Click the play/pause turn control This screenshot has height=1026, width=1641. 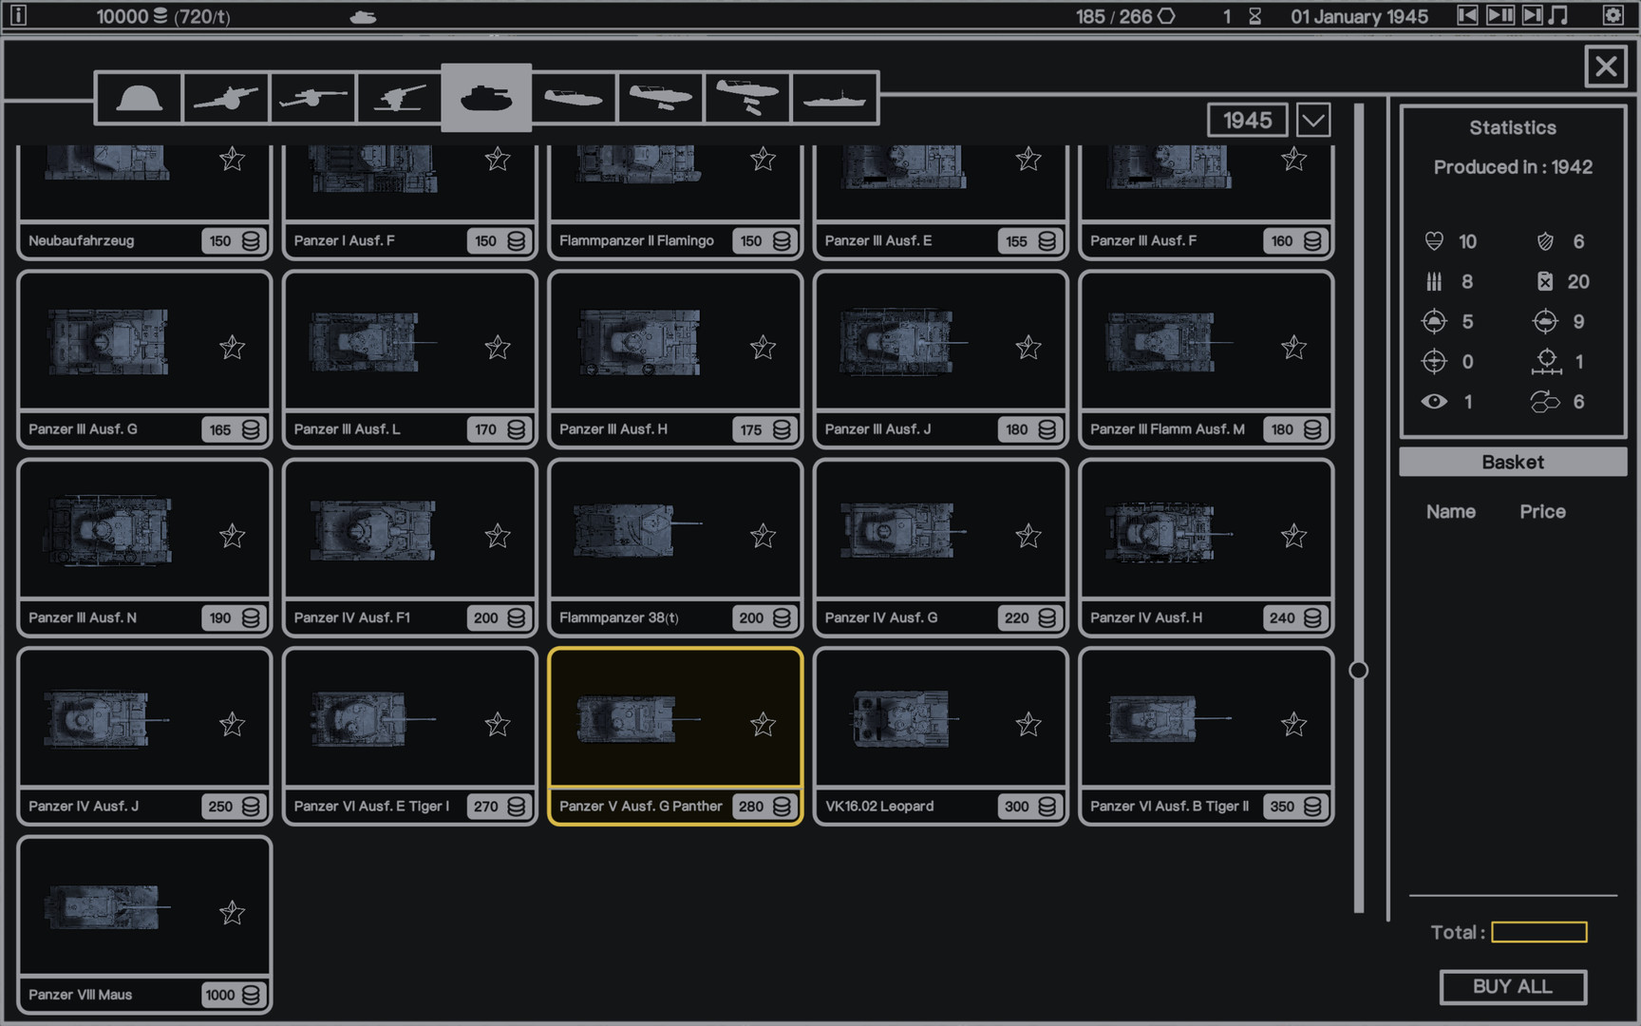click(x=1500, y=15)
